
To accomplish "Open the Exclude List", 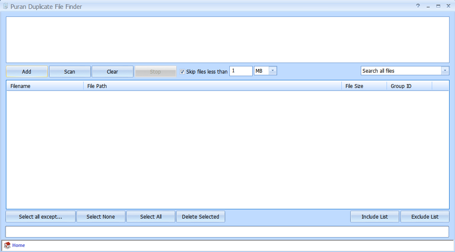I will tap(425, 217).
